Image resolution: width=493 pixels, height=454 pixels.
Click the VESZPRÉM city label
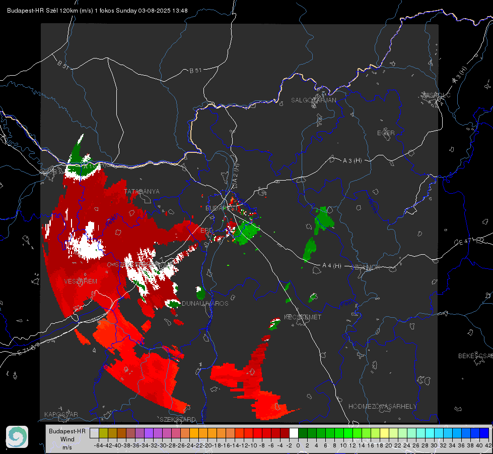81,281
